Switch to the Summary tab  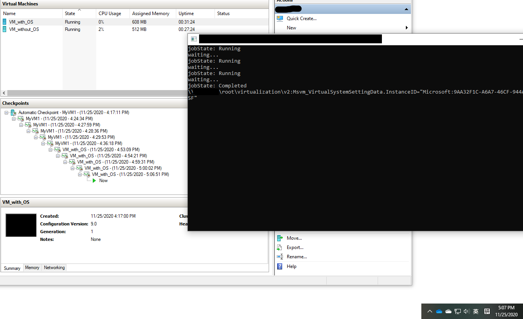tap(12, 268)
